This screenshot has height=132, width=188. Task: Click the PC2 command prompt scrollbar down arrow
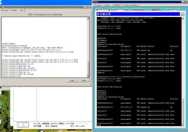(183, 125)
